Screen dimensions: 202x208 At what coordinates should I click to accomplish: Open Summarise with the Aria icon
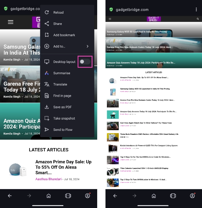coord(47,73)
